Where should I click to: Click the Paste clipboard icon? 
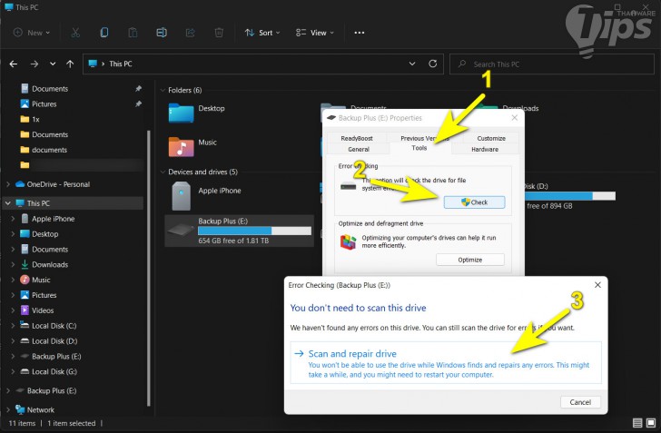(x=133, y=33)
